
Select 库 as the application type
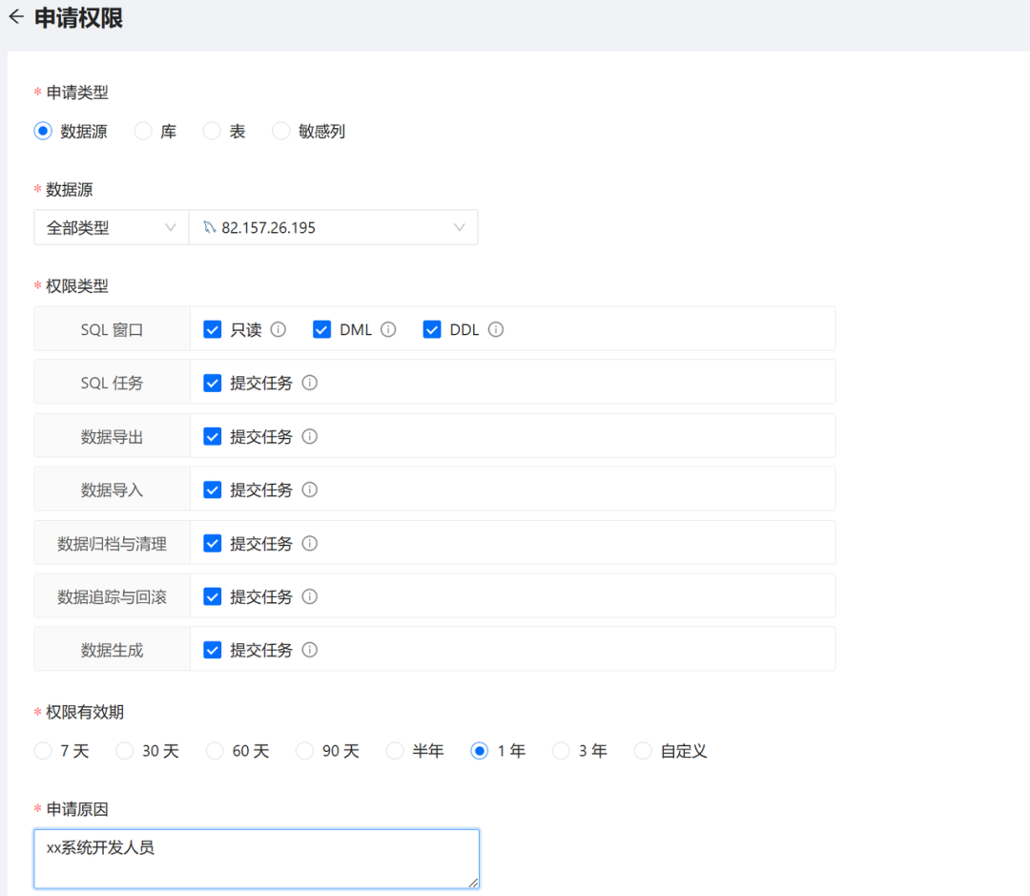pos(143,132)
